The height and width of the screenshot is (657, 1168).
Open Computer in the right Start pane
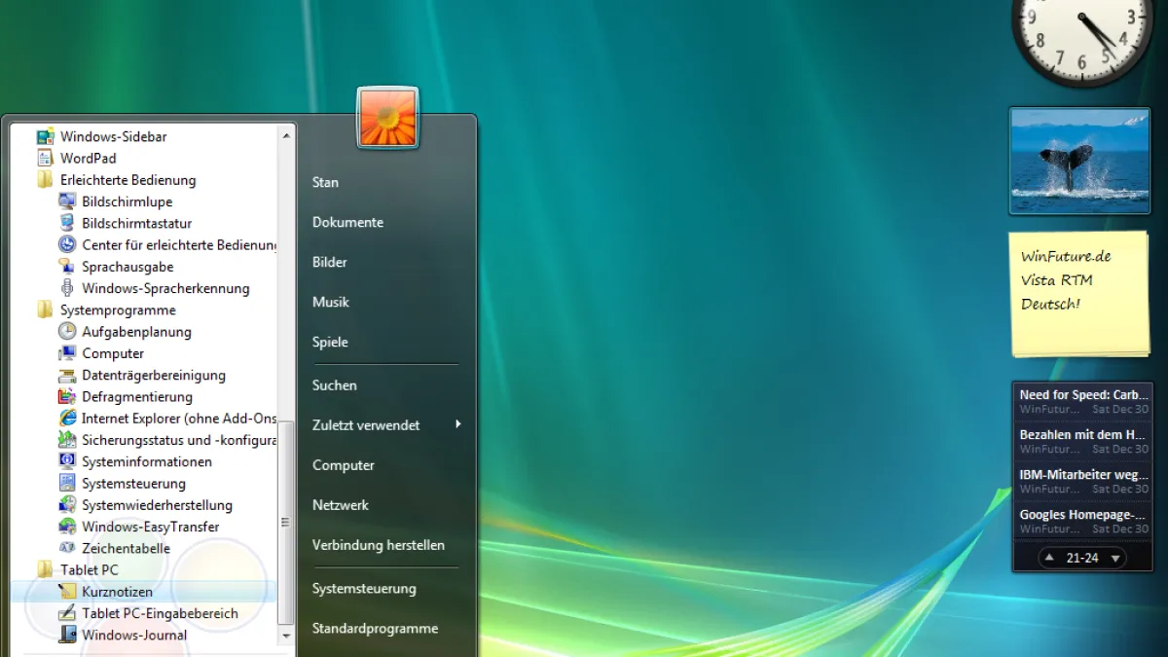click(x=343, y=465)
